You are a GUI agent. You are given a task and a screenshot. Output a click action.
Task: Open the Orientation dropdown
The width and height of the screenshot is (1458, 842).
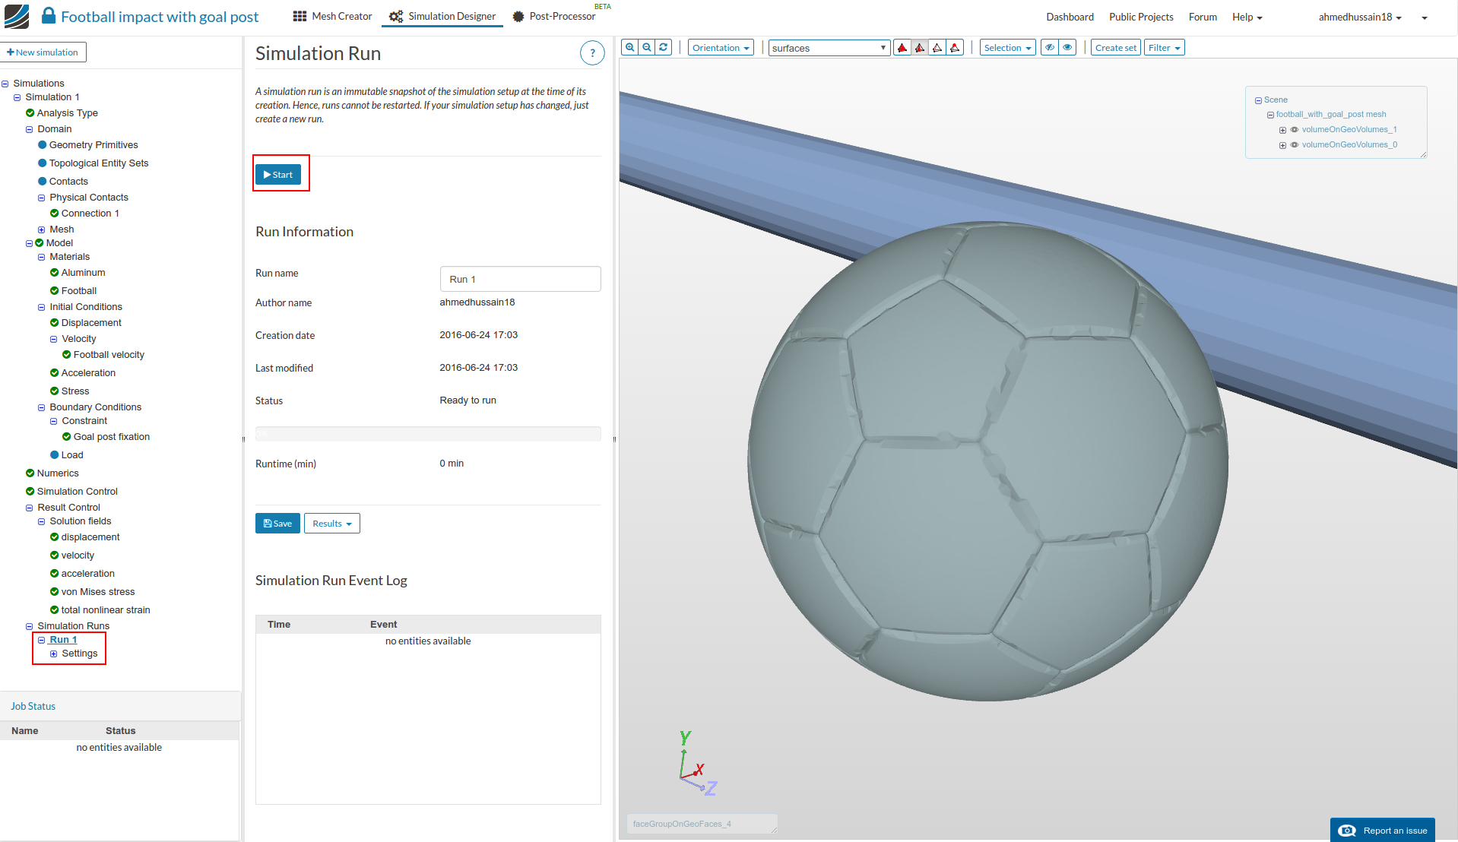pos(721,48)
